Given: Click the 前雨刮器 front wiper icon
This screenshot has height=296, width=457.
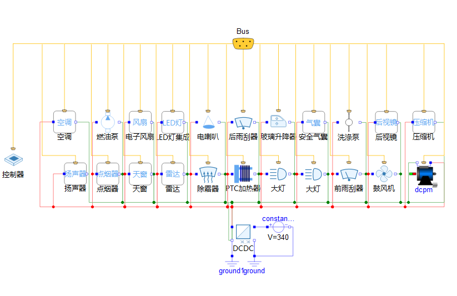Looking at the screenshot, I should coord(349,174).
